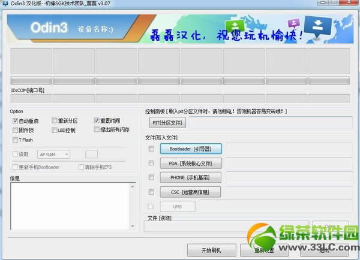360x260 pixels.
Task: Click the small box next to AP RAM
Action: point(91,154)
